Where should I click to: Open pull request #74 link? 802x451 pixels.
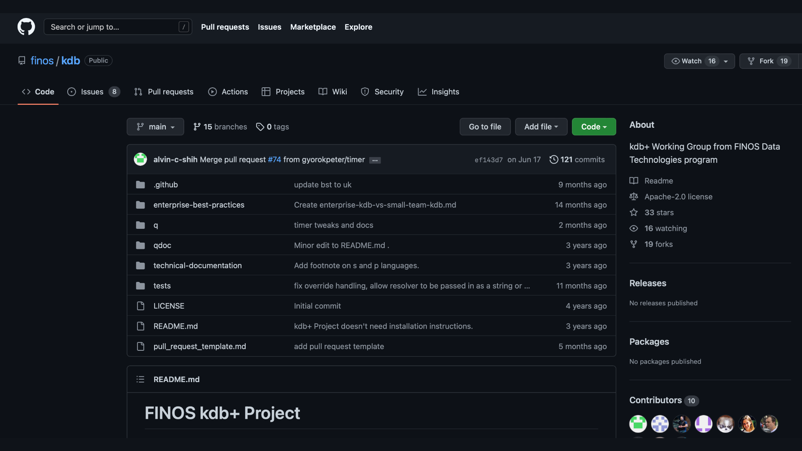pos(274,160)
